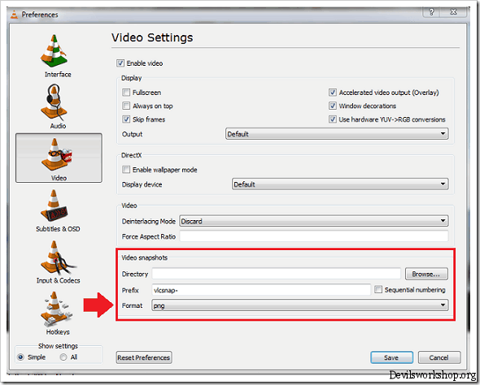
Task: Select the Video settings cone icon
Action: [57, 154]
